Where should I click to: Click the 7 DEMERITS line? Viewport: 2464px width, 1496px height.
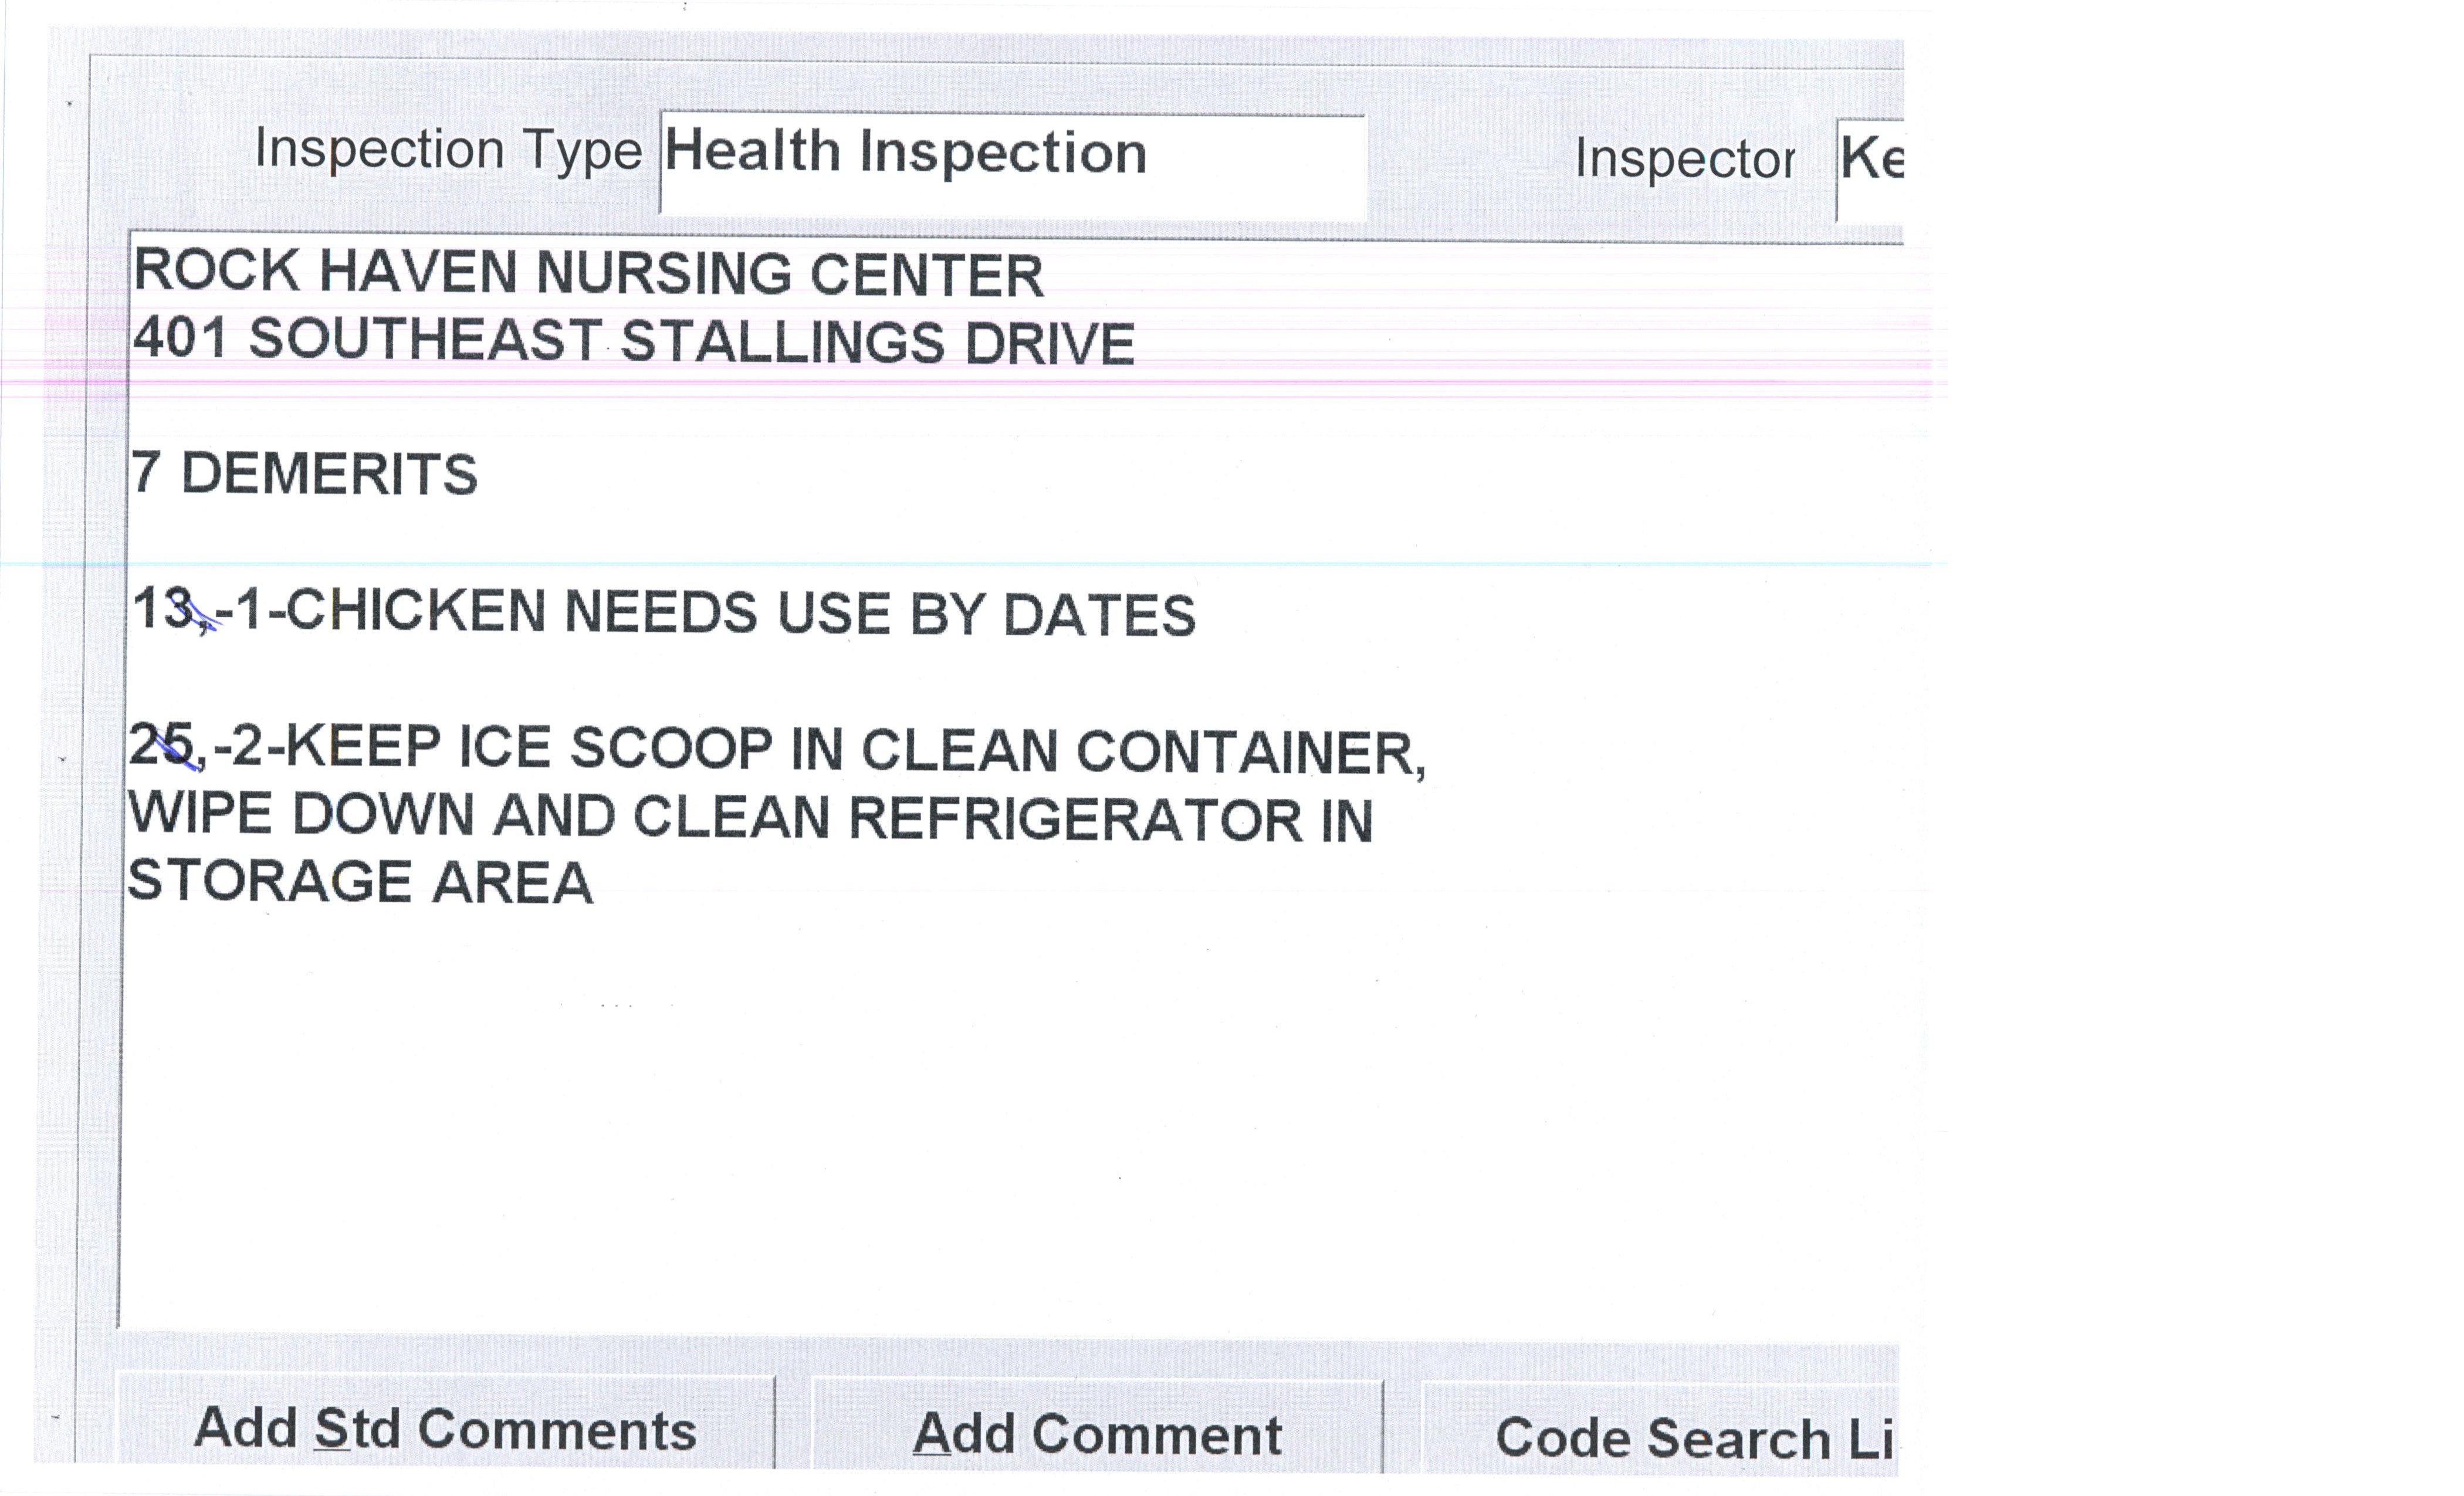[305, 473]
